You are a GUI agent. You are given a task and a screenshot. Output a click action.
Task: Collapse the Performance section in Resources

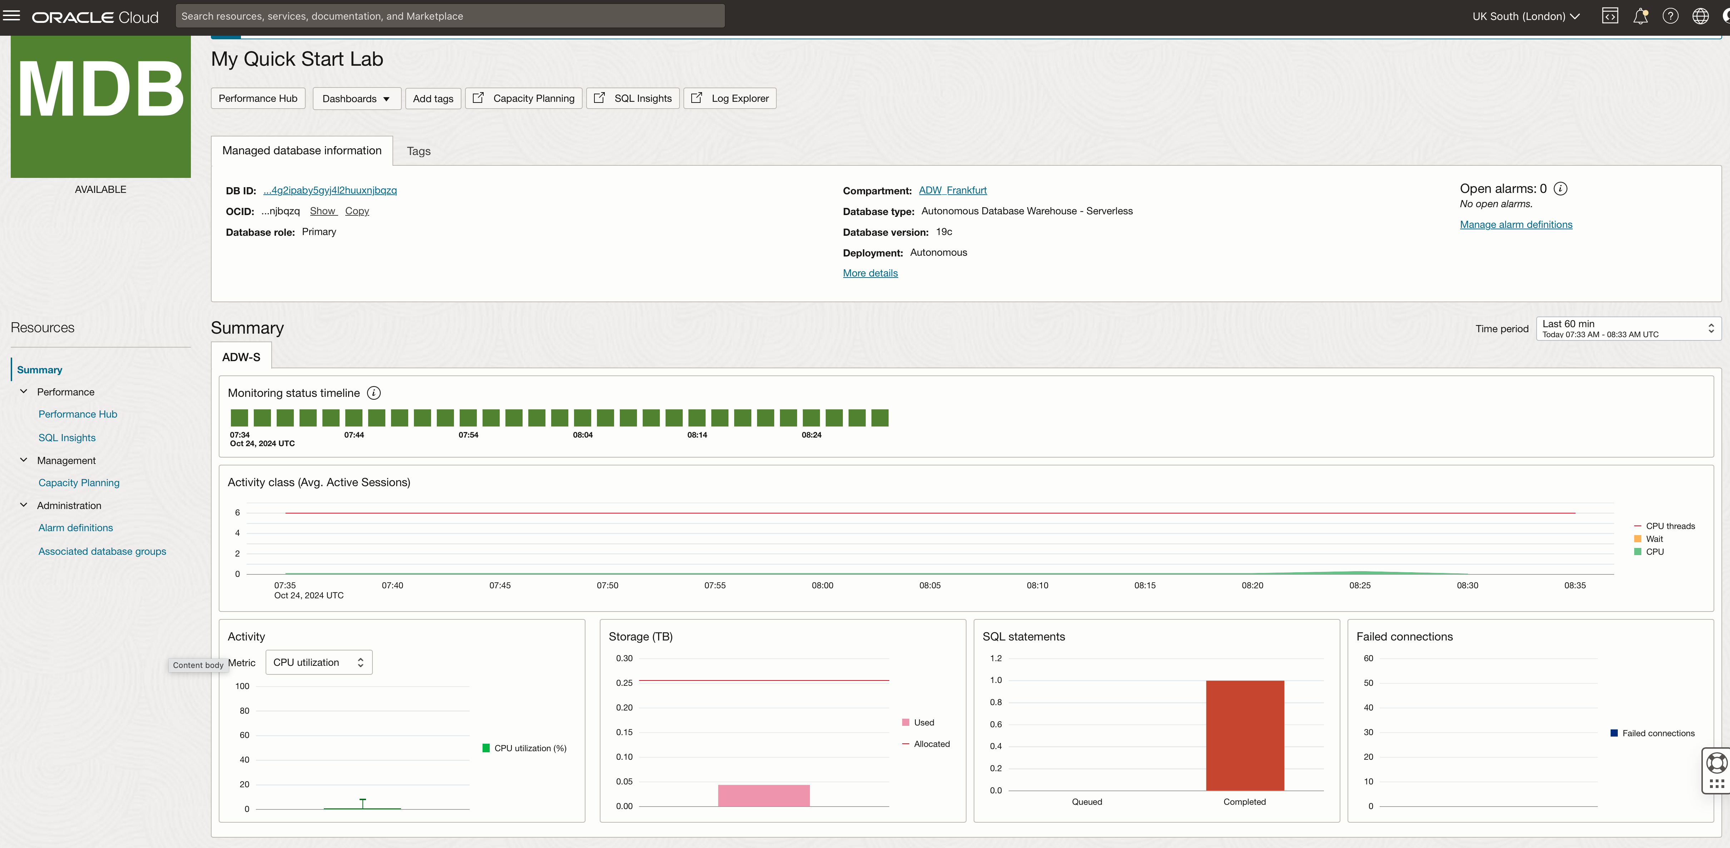(x=24, y=392)
